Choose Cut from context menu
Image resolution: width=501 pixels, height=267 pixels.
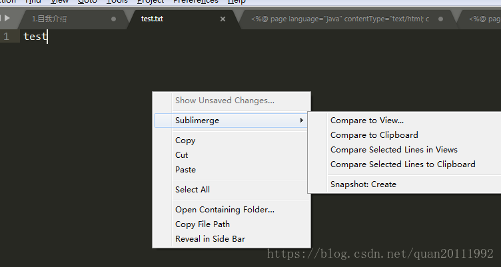pyautogui.click(x=181, y=155)
